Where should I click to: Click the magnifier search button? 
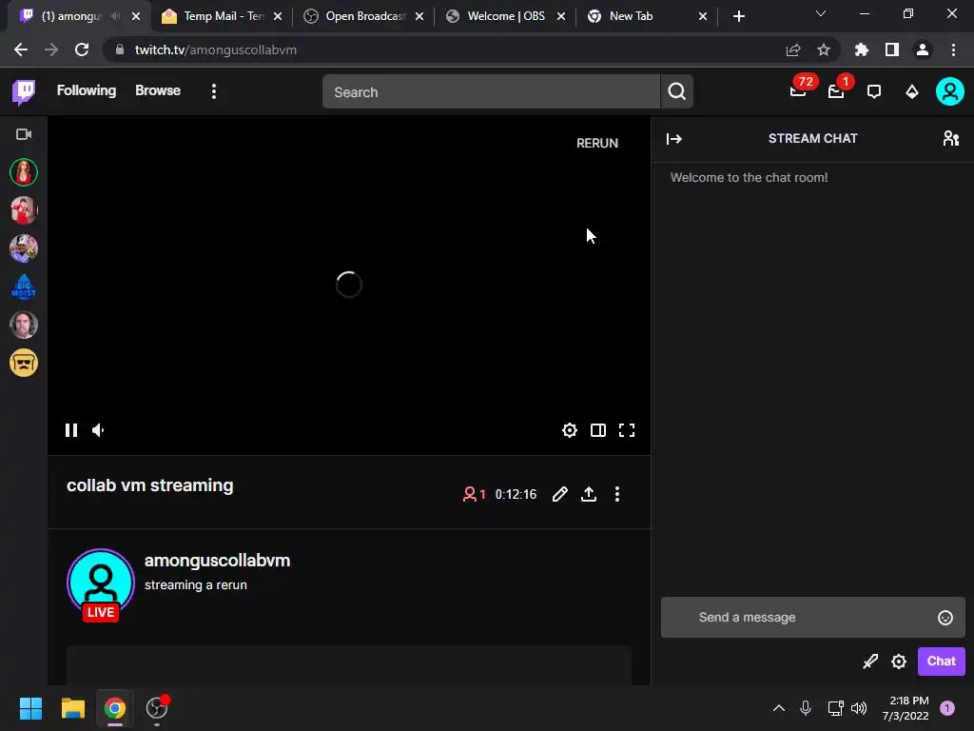point(677,92)
